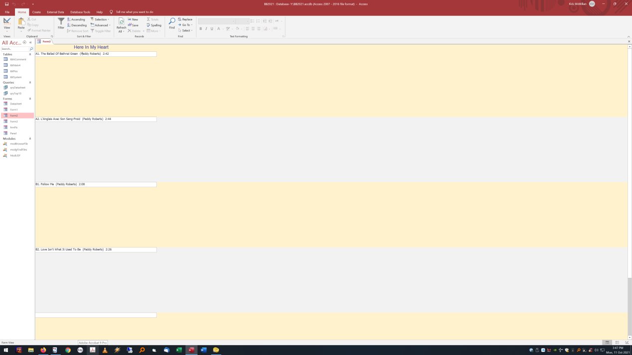632x355 pixels.
Task: Collapse the Tables group
Action: tap(30, 54)
